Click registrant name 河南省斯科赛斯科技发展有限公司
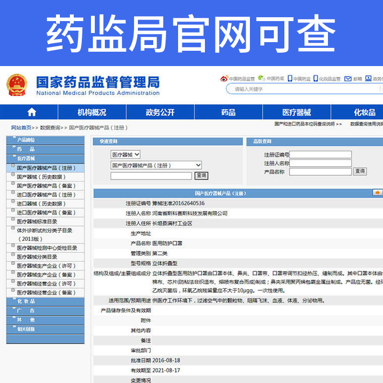The width and height of the screenshot is (383, 383). click(x=190, y=213)
